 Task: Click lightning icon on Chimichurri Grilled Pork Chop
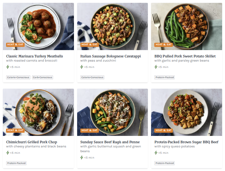coord(8,153)
